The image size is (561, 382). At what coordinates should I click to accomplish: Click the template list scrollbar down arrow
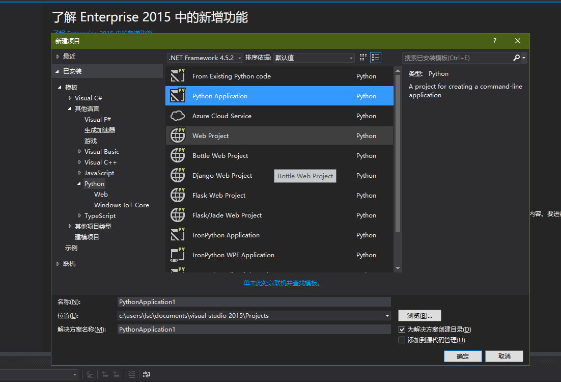pos(398,268)
